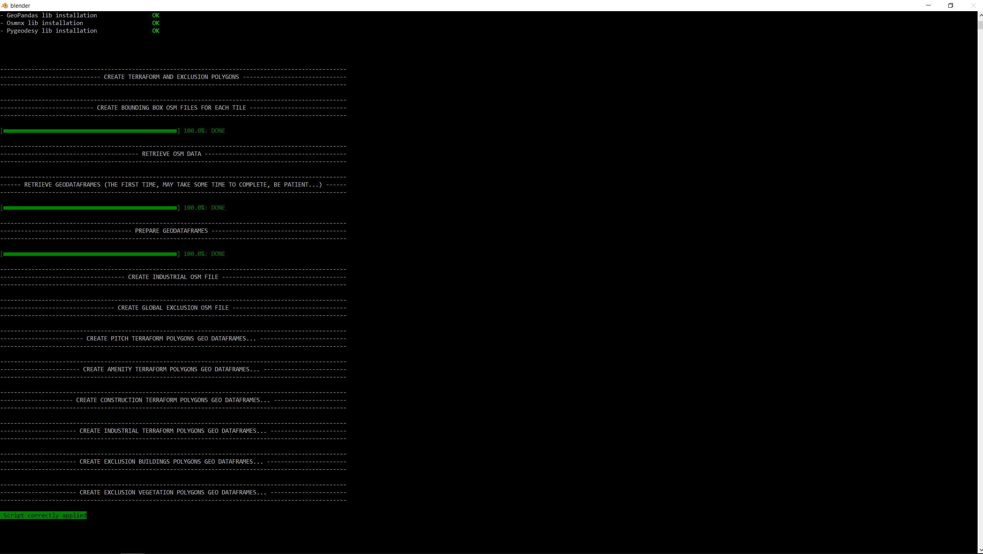Click the scrollbar up arrow

click(980, 15)
